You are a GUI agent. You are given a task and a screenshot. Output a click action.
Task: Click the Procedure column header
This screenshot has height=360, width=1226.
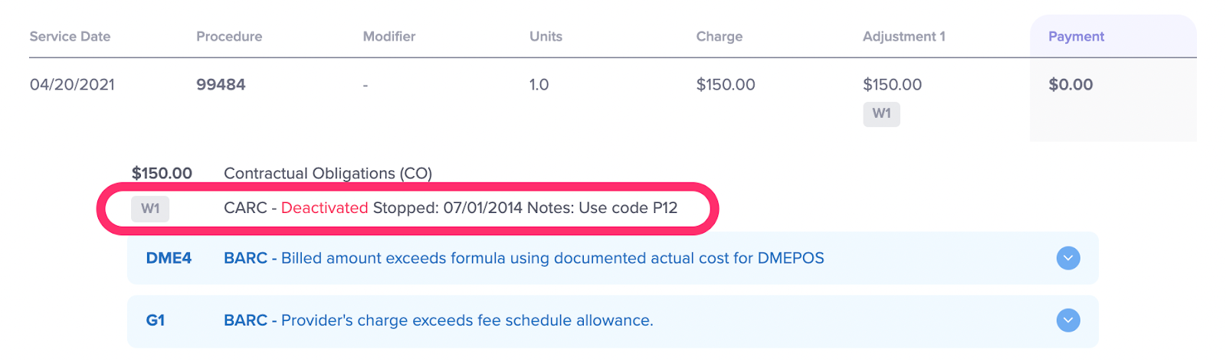[229, 36]
